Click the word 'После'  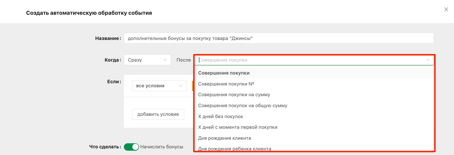pos(184,60)
